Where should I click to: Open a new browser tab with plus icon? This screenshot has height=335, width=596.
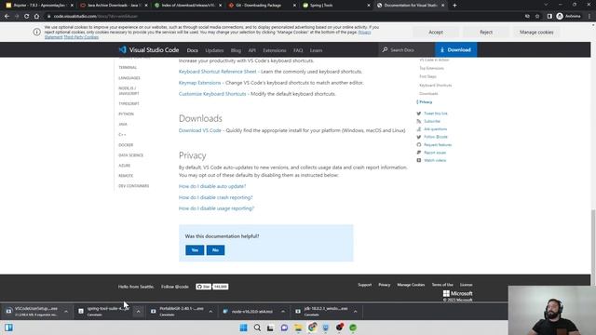coord(454,6)
